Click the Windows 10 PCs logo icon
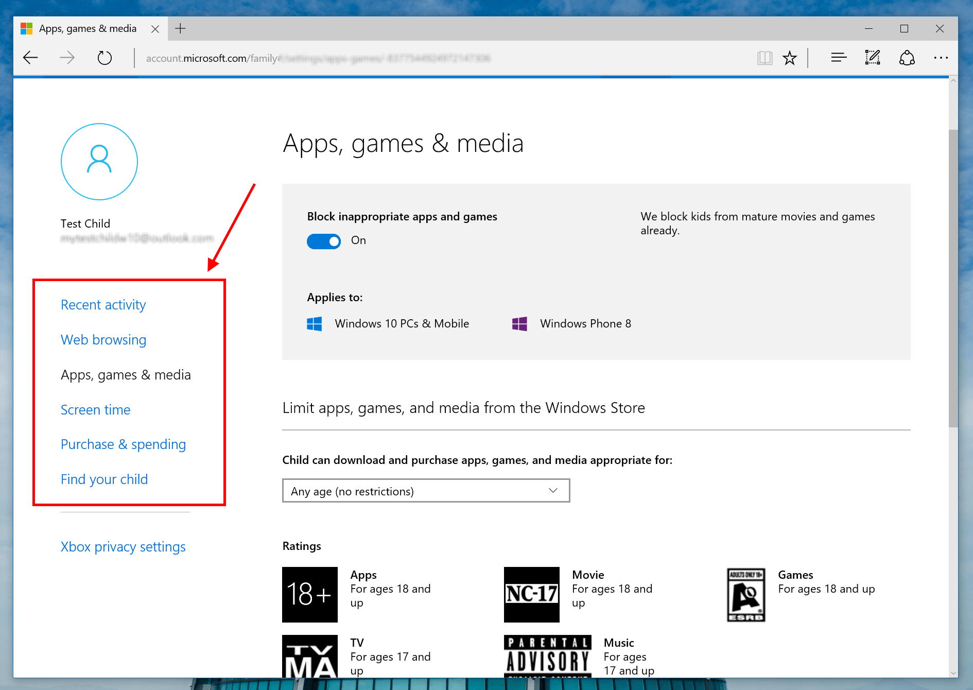The height and width of the screenshot is (690, 973). pos(315,324)
